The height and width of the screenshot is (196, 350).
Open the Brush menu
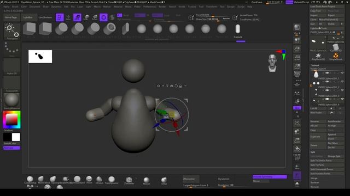pos(15,7)
